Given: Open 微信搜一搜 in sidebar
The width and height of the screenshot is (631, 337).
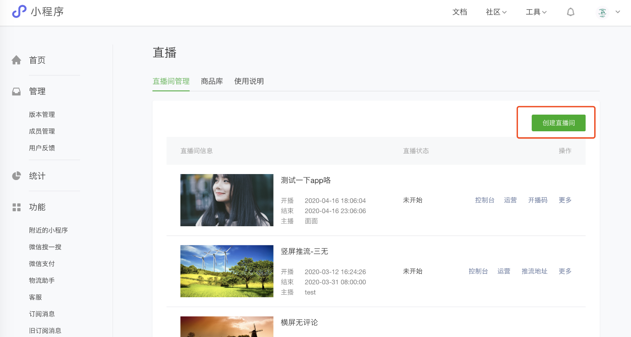Looking at the screenshot, I should pyautogui.click(x=45, y=247).
